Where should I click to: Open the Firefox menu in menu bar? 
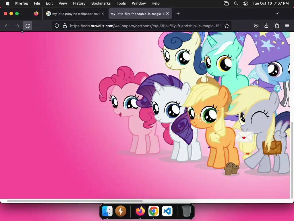(22, 3)
